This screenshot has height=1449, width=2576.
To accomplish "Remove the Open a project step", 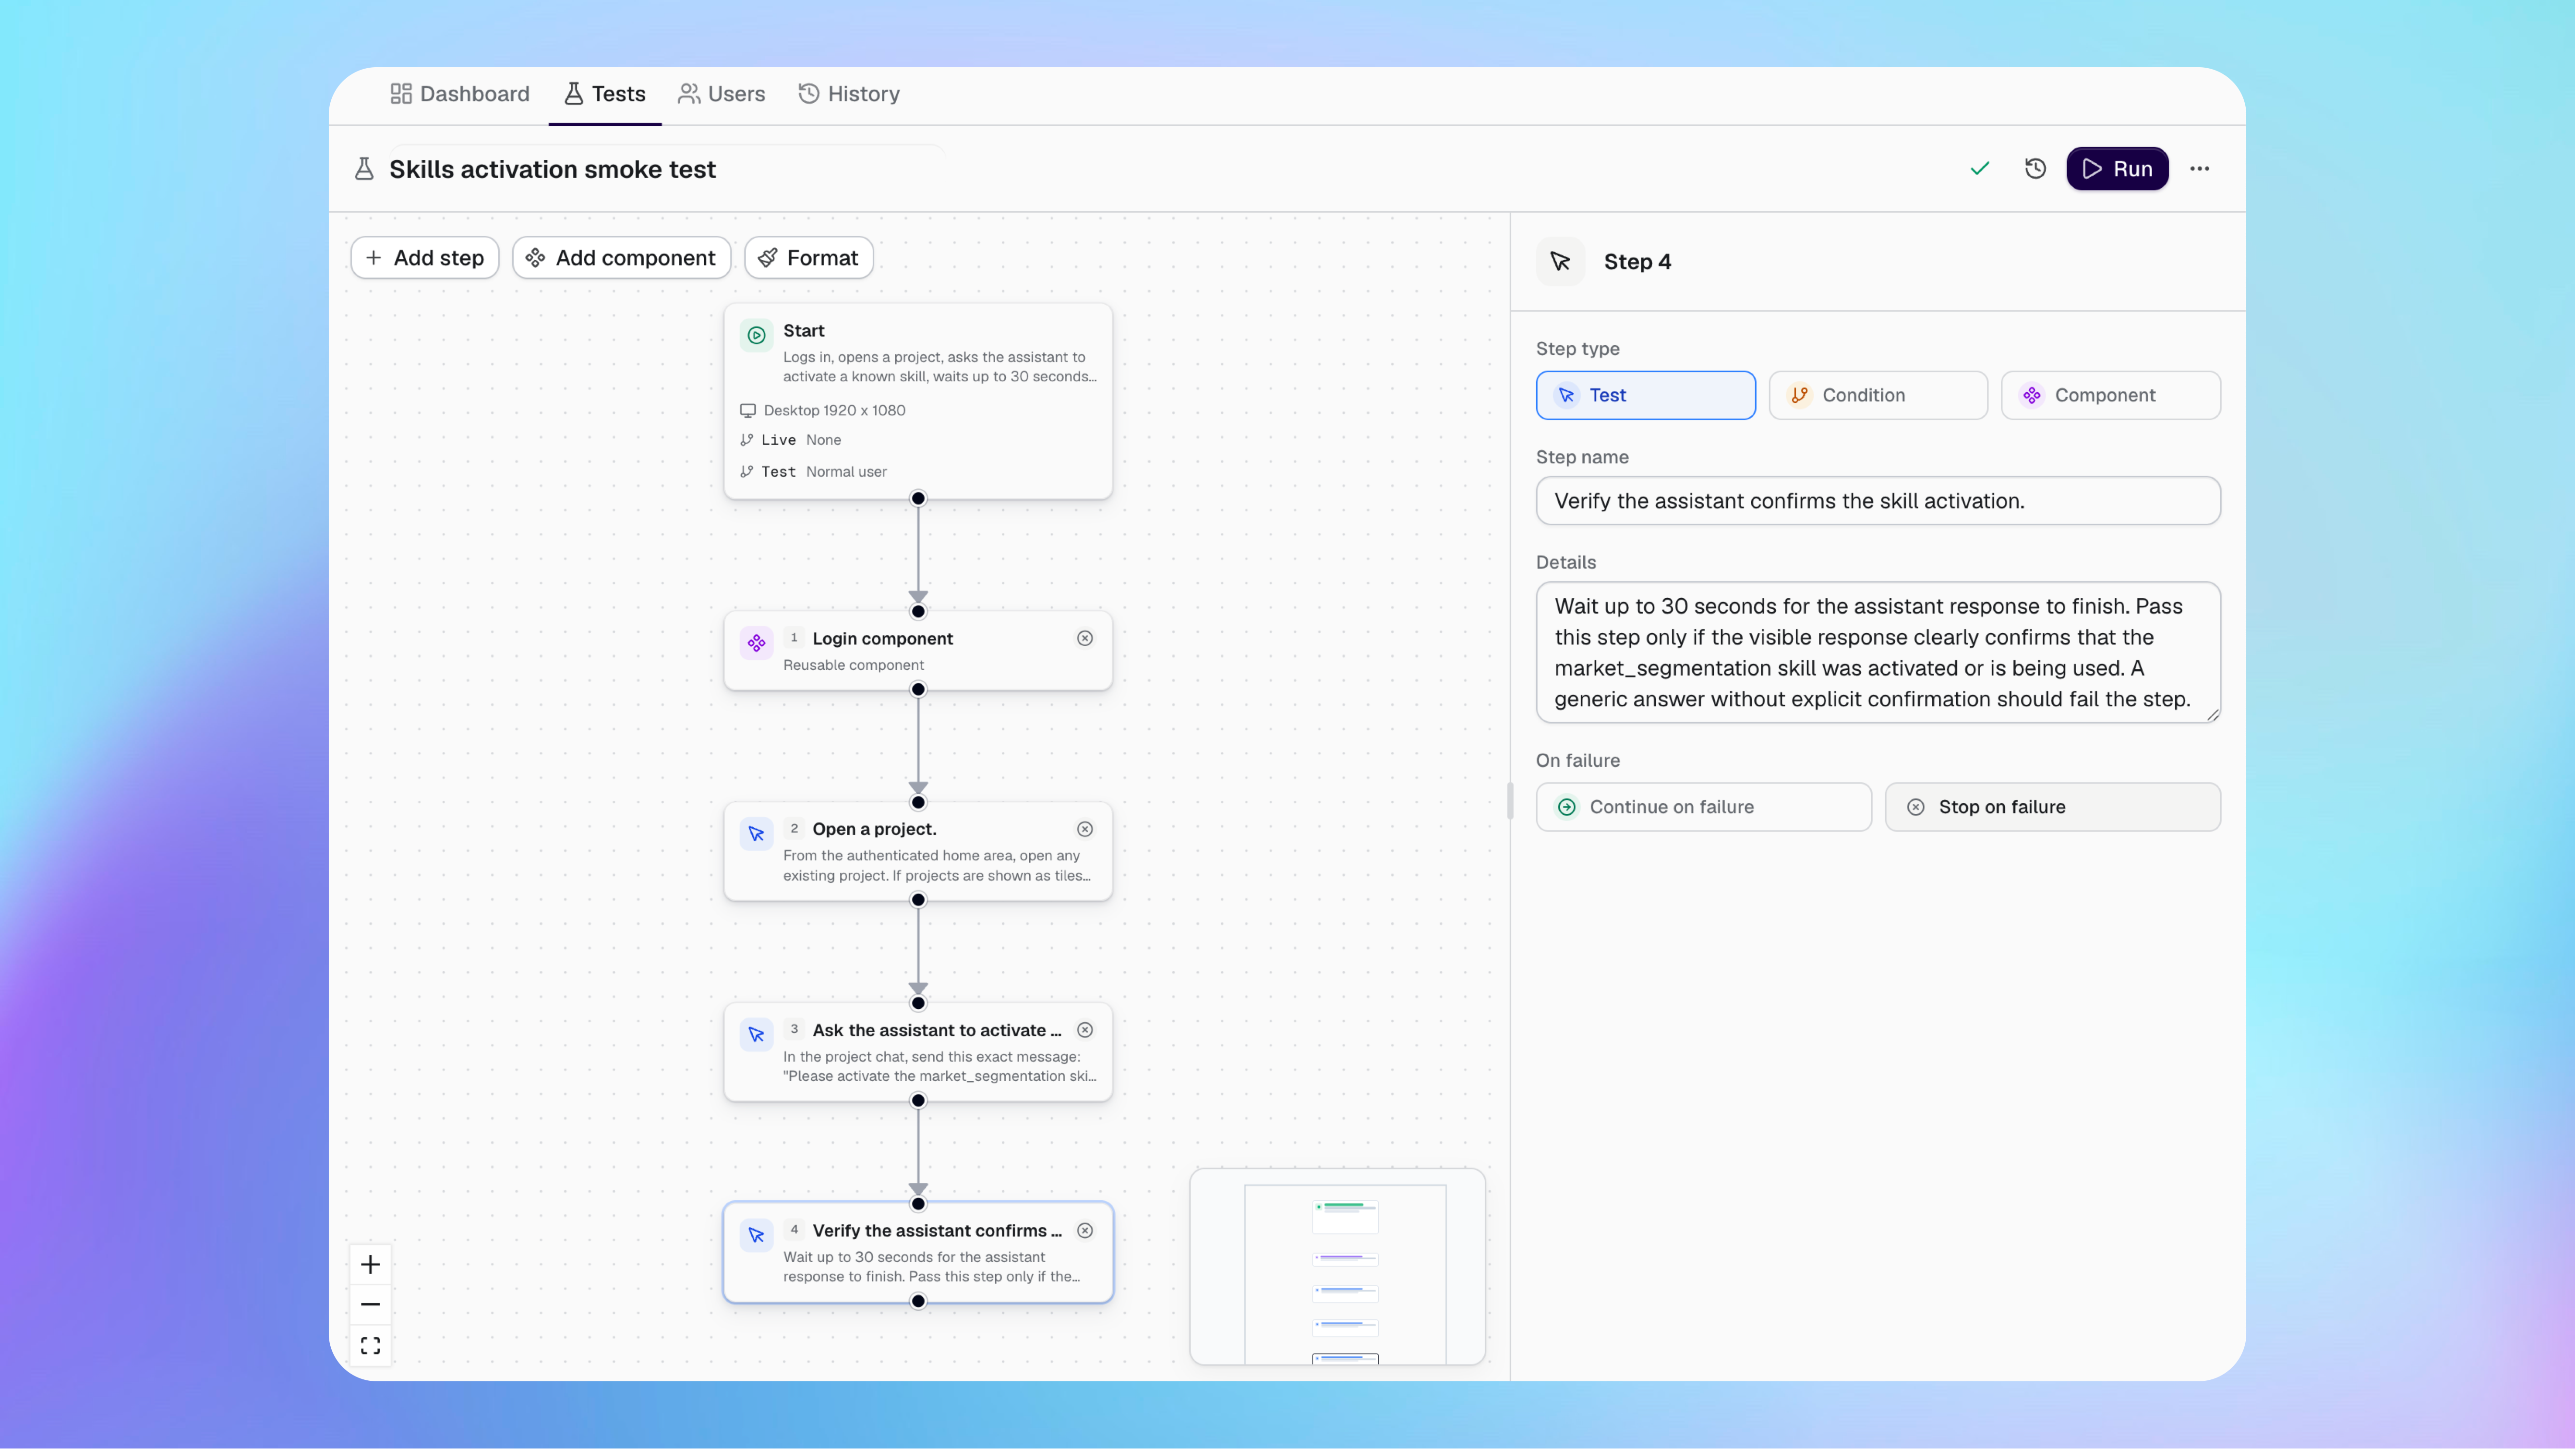I will click(x=1085, y=830).
